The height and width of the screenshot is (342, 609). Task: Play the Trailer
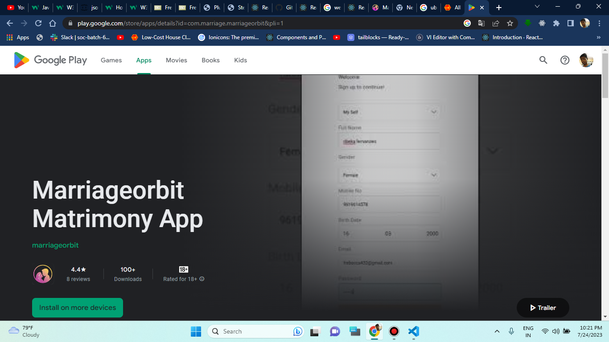543,308
